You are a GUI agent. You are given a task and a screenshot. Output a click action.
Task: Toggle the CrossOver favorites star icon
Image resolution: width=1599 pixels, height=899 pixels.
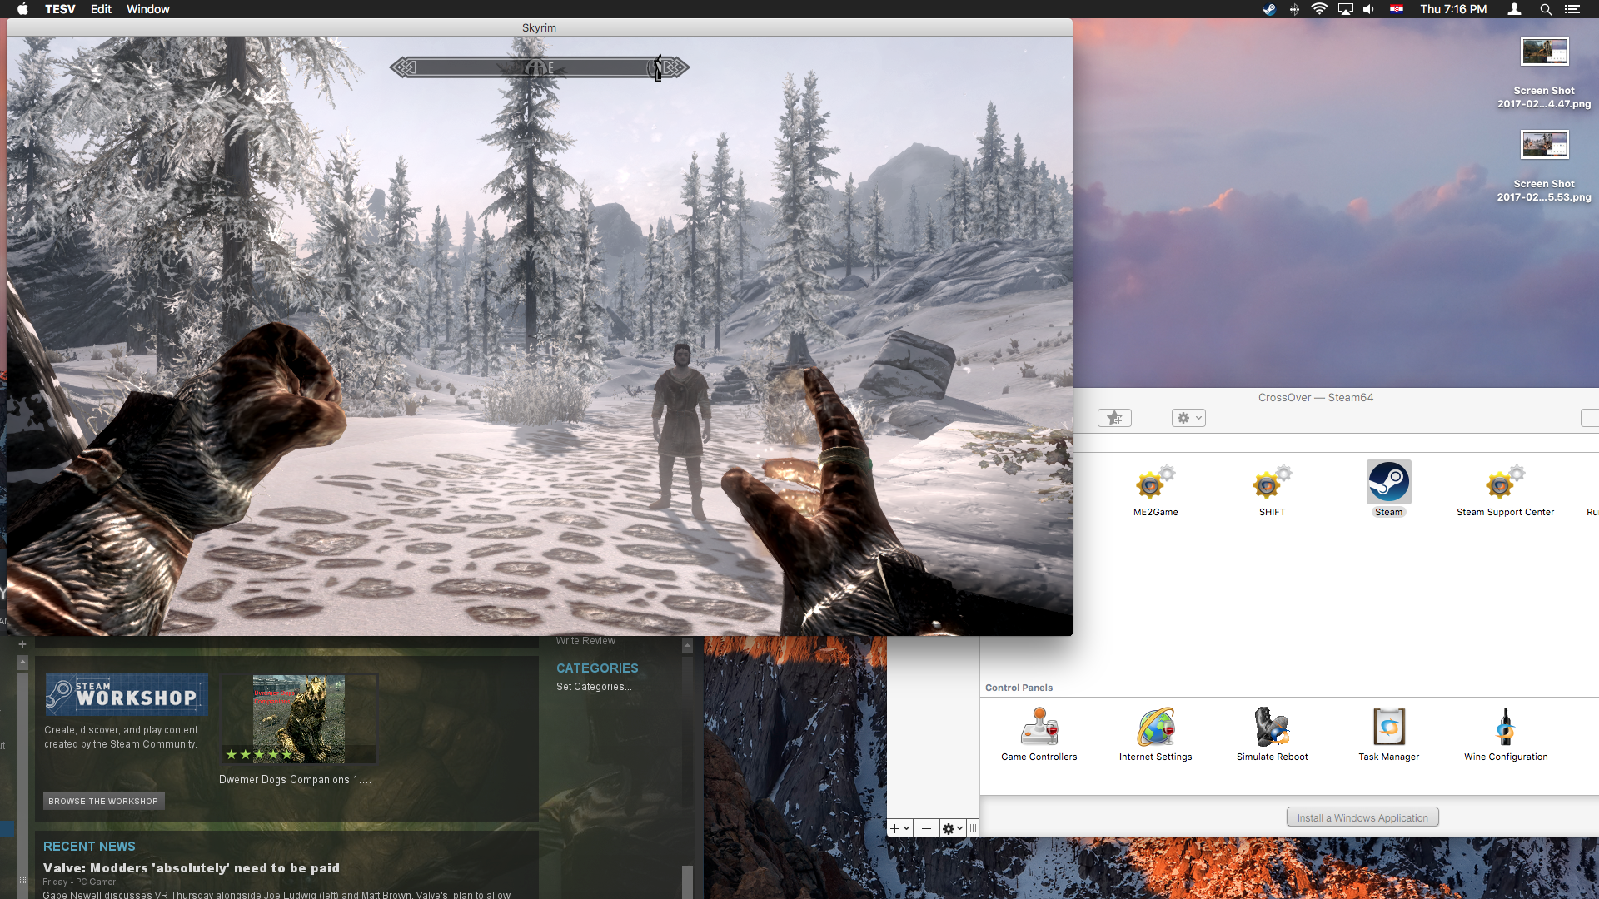[1114, 417]
